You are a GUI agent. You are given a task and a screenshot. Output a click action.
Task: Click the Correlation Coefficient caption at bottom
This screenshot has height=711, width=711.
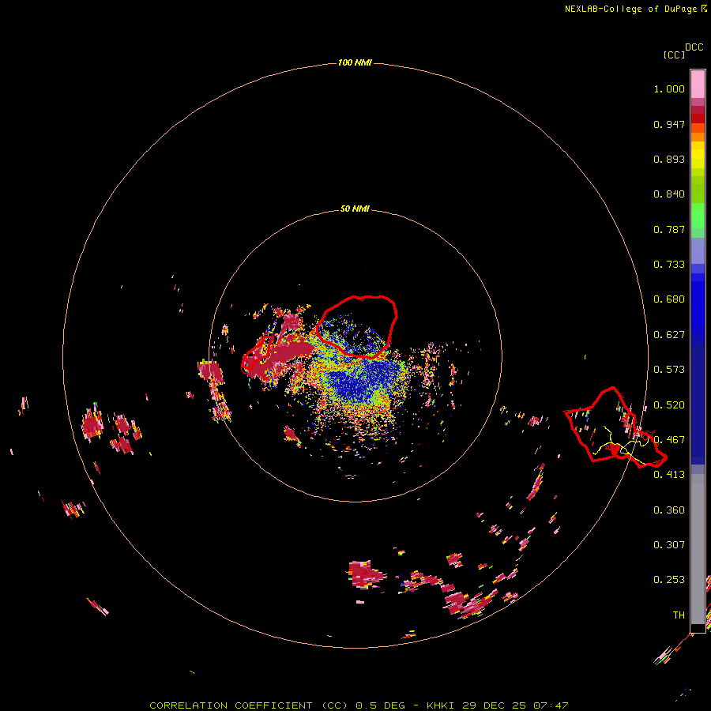(x=359, y=705)
